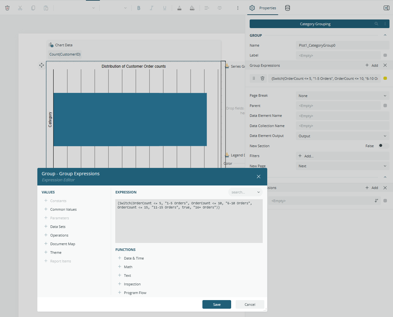Click the Label expression indicator square
Image resolution: width=393 pixels, height=317 pixels.
click(x=385, y=55)
